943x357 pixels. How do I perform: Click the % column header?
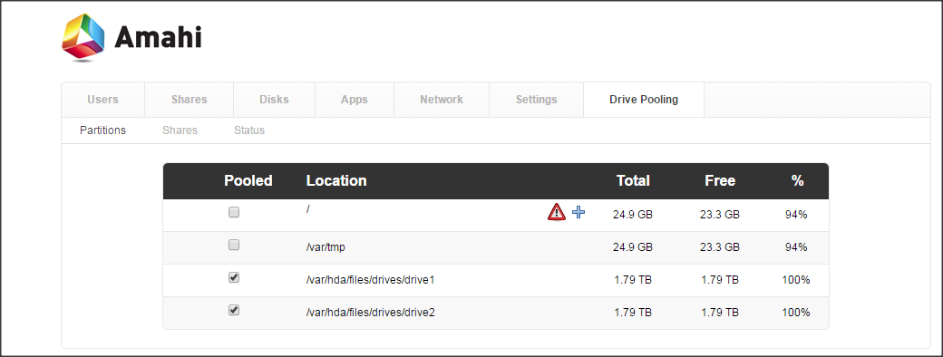pyautogui.click(x=798, y=181)
